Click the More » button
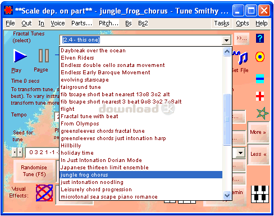Screen dimensions: 274x216 coord(258,132)
